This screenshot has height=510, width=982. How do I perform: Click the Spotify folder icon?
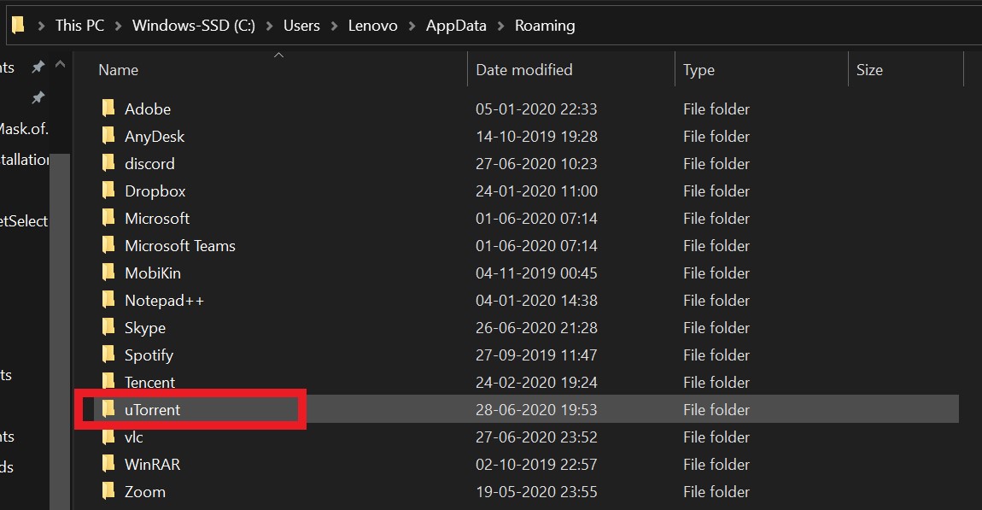(108, 355)
